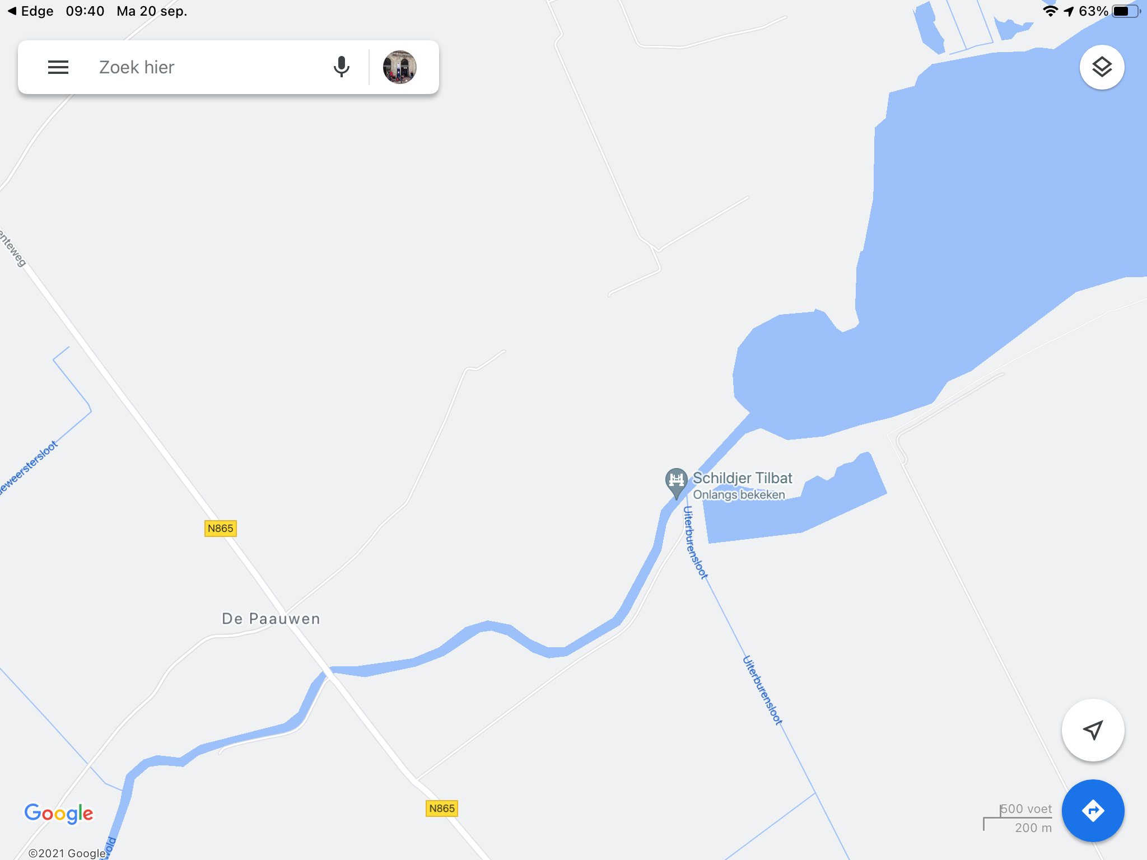Screen dimensions: 1147x860
Task: Open the map layers button
Action: 1102,67
